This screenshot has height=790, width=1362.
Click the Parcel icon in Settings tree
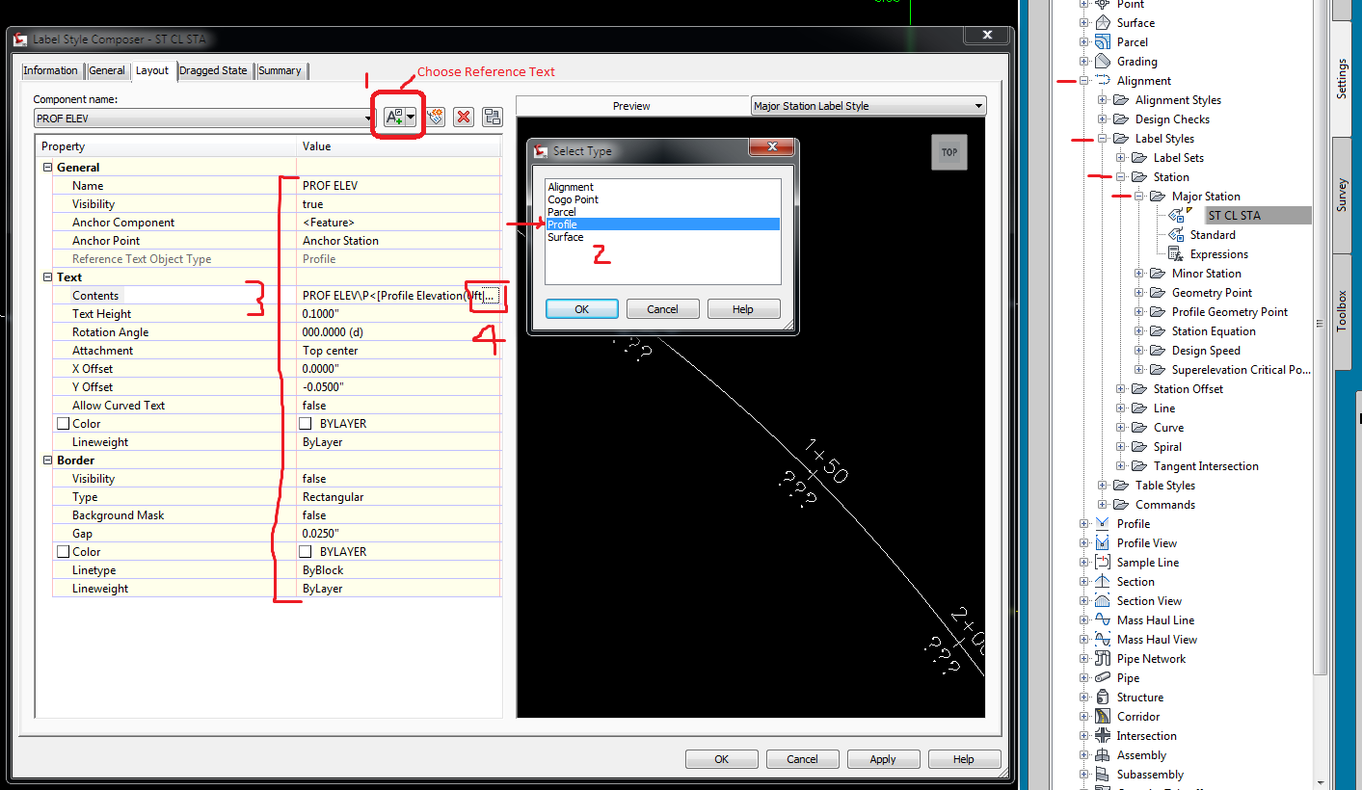[1103, 41]
